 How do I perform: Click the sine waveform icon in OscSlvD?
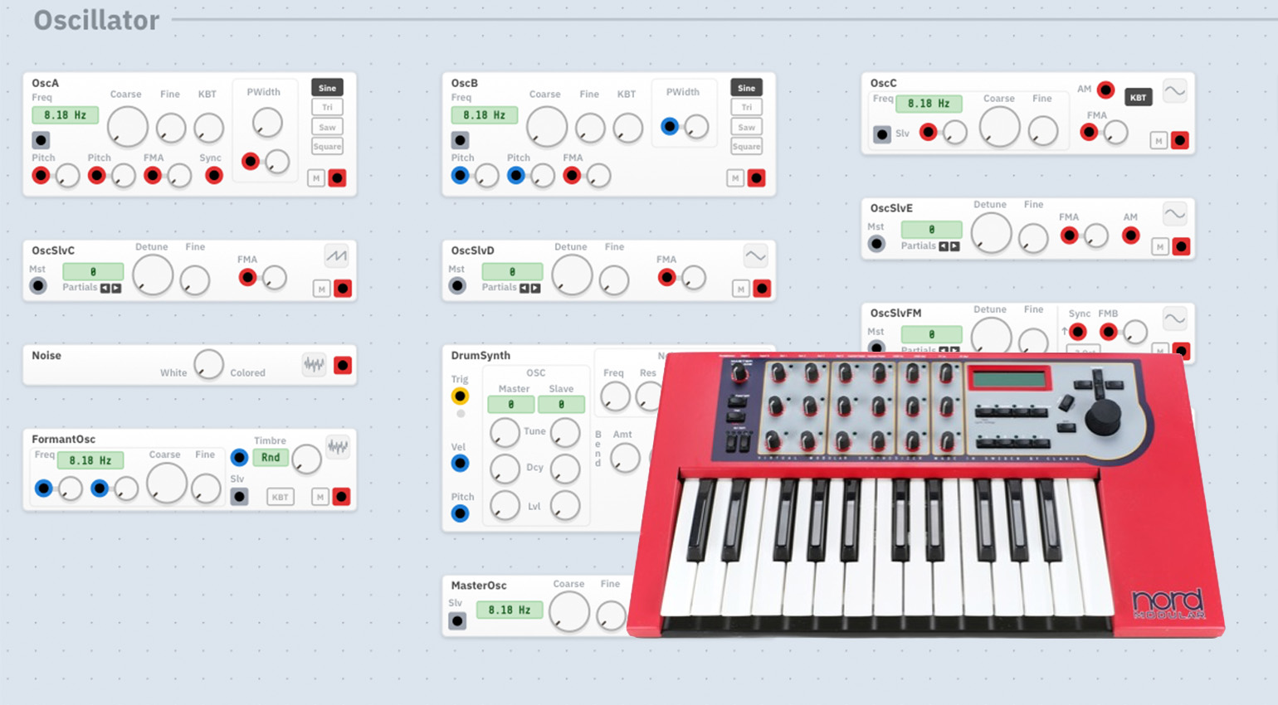coord(755,256)
